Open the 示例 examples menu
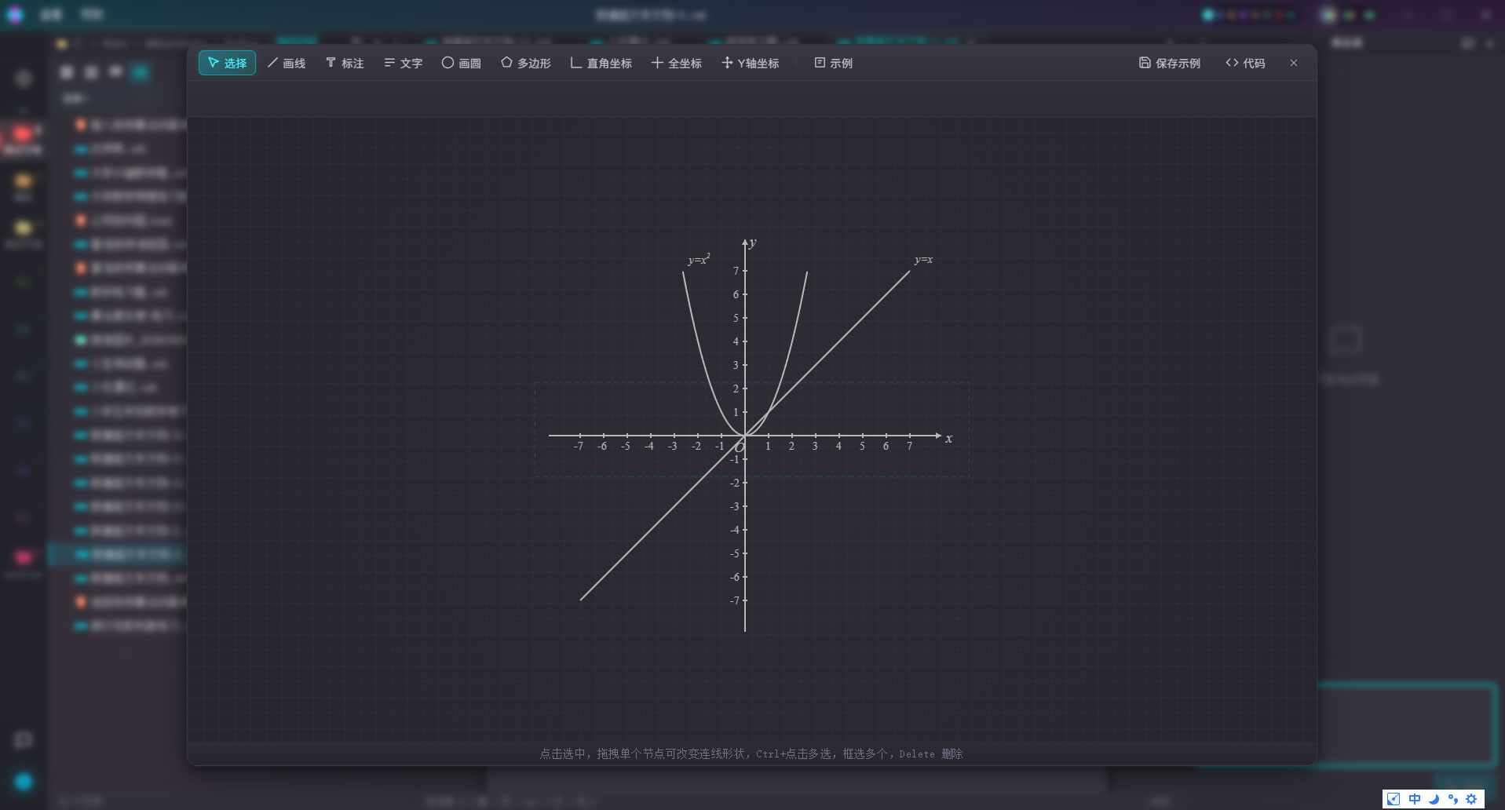This screenshot has width=1505, height=810. [x=834, y=63]
